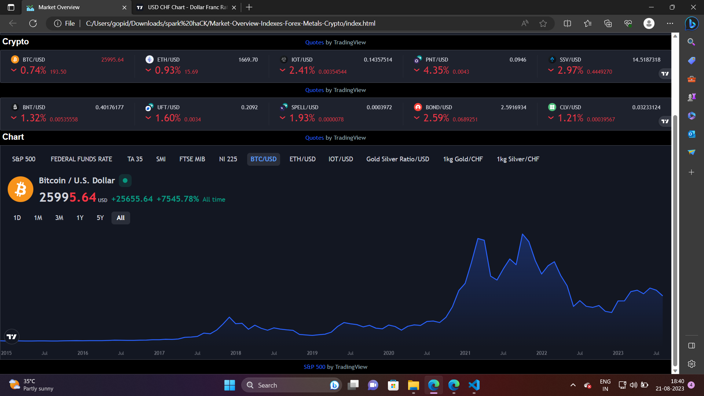This screenshot has width=704, height=396.
Task: Show hidden system tray icons
Action: (573, 385)
